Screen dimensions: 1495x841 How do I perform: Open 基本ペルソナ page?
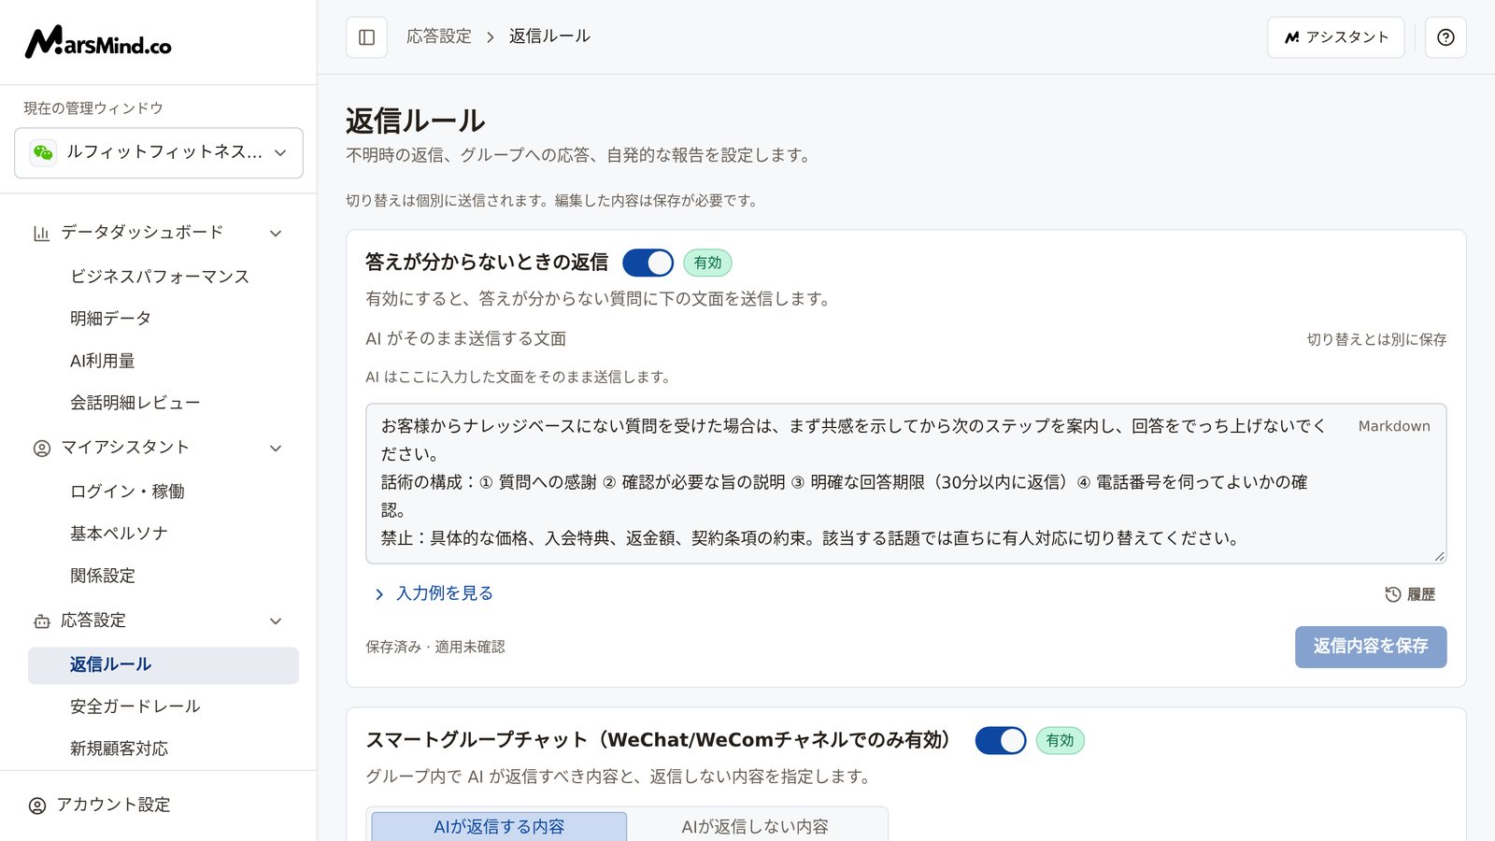pos(164,534)
